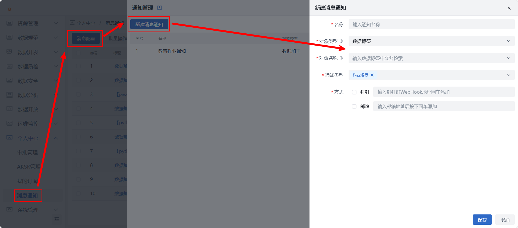Viewport: 518px width, 228px height.
Task: Click the 资源管理 sidebar icon
Action: click(x=10, y=23)
